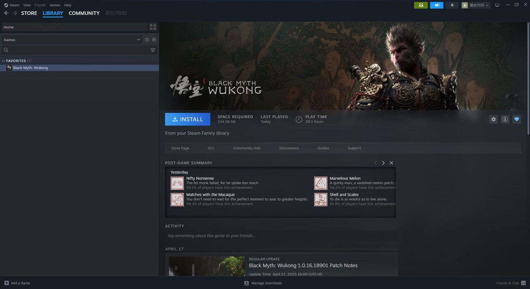
Task: Click the blue INSTALL button
Action: [188, 119]
